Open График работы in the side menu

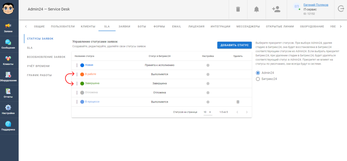click(39, 75)
